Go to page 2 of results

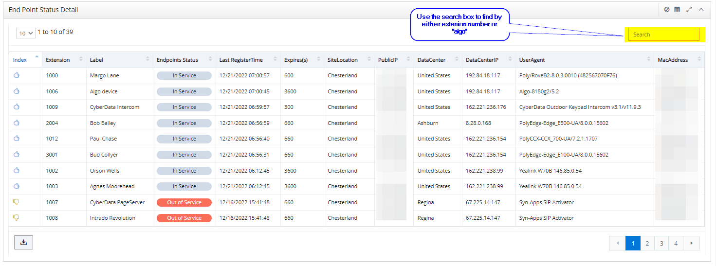point(647,243)
